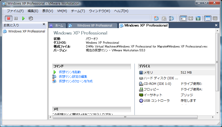The height and width of the screenshot is (127, 222).
Task: Switch to the ホーム tab
Action: pos(57,26)
